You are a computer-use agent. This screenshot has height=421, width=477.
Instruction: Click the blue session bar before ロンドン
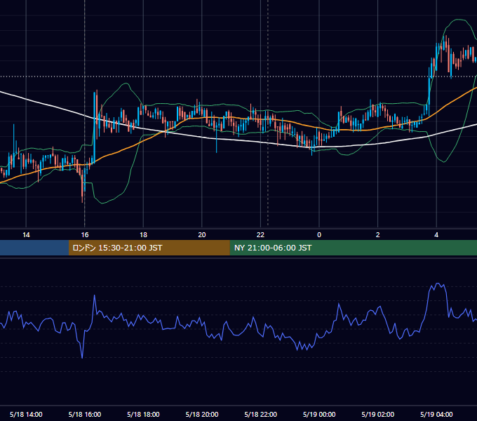point(34,248)
